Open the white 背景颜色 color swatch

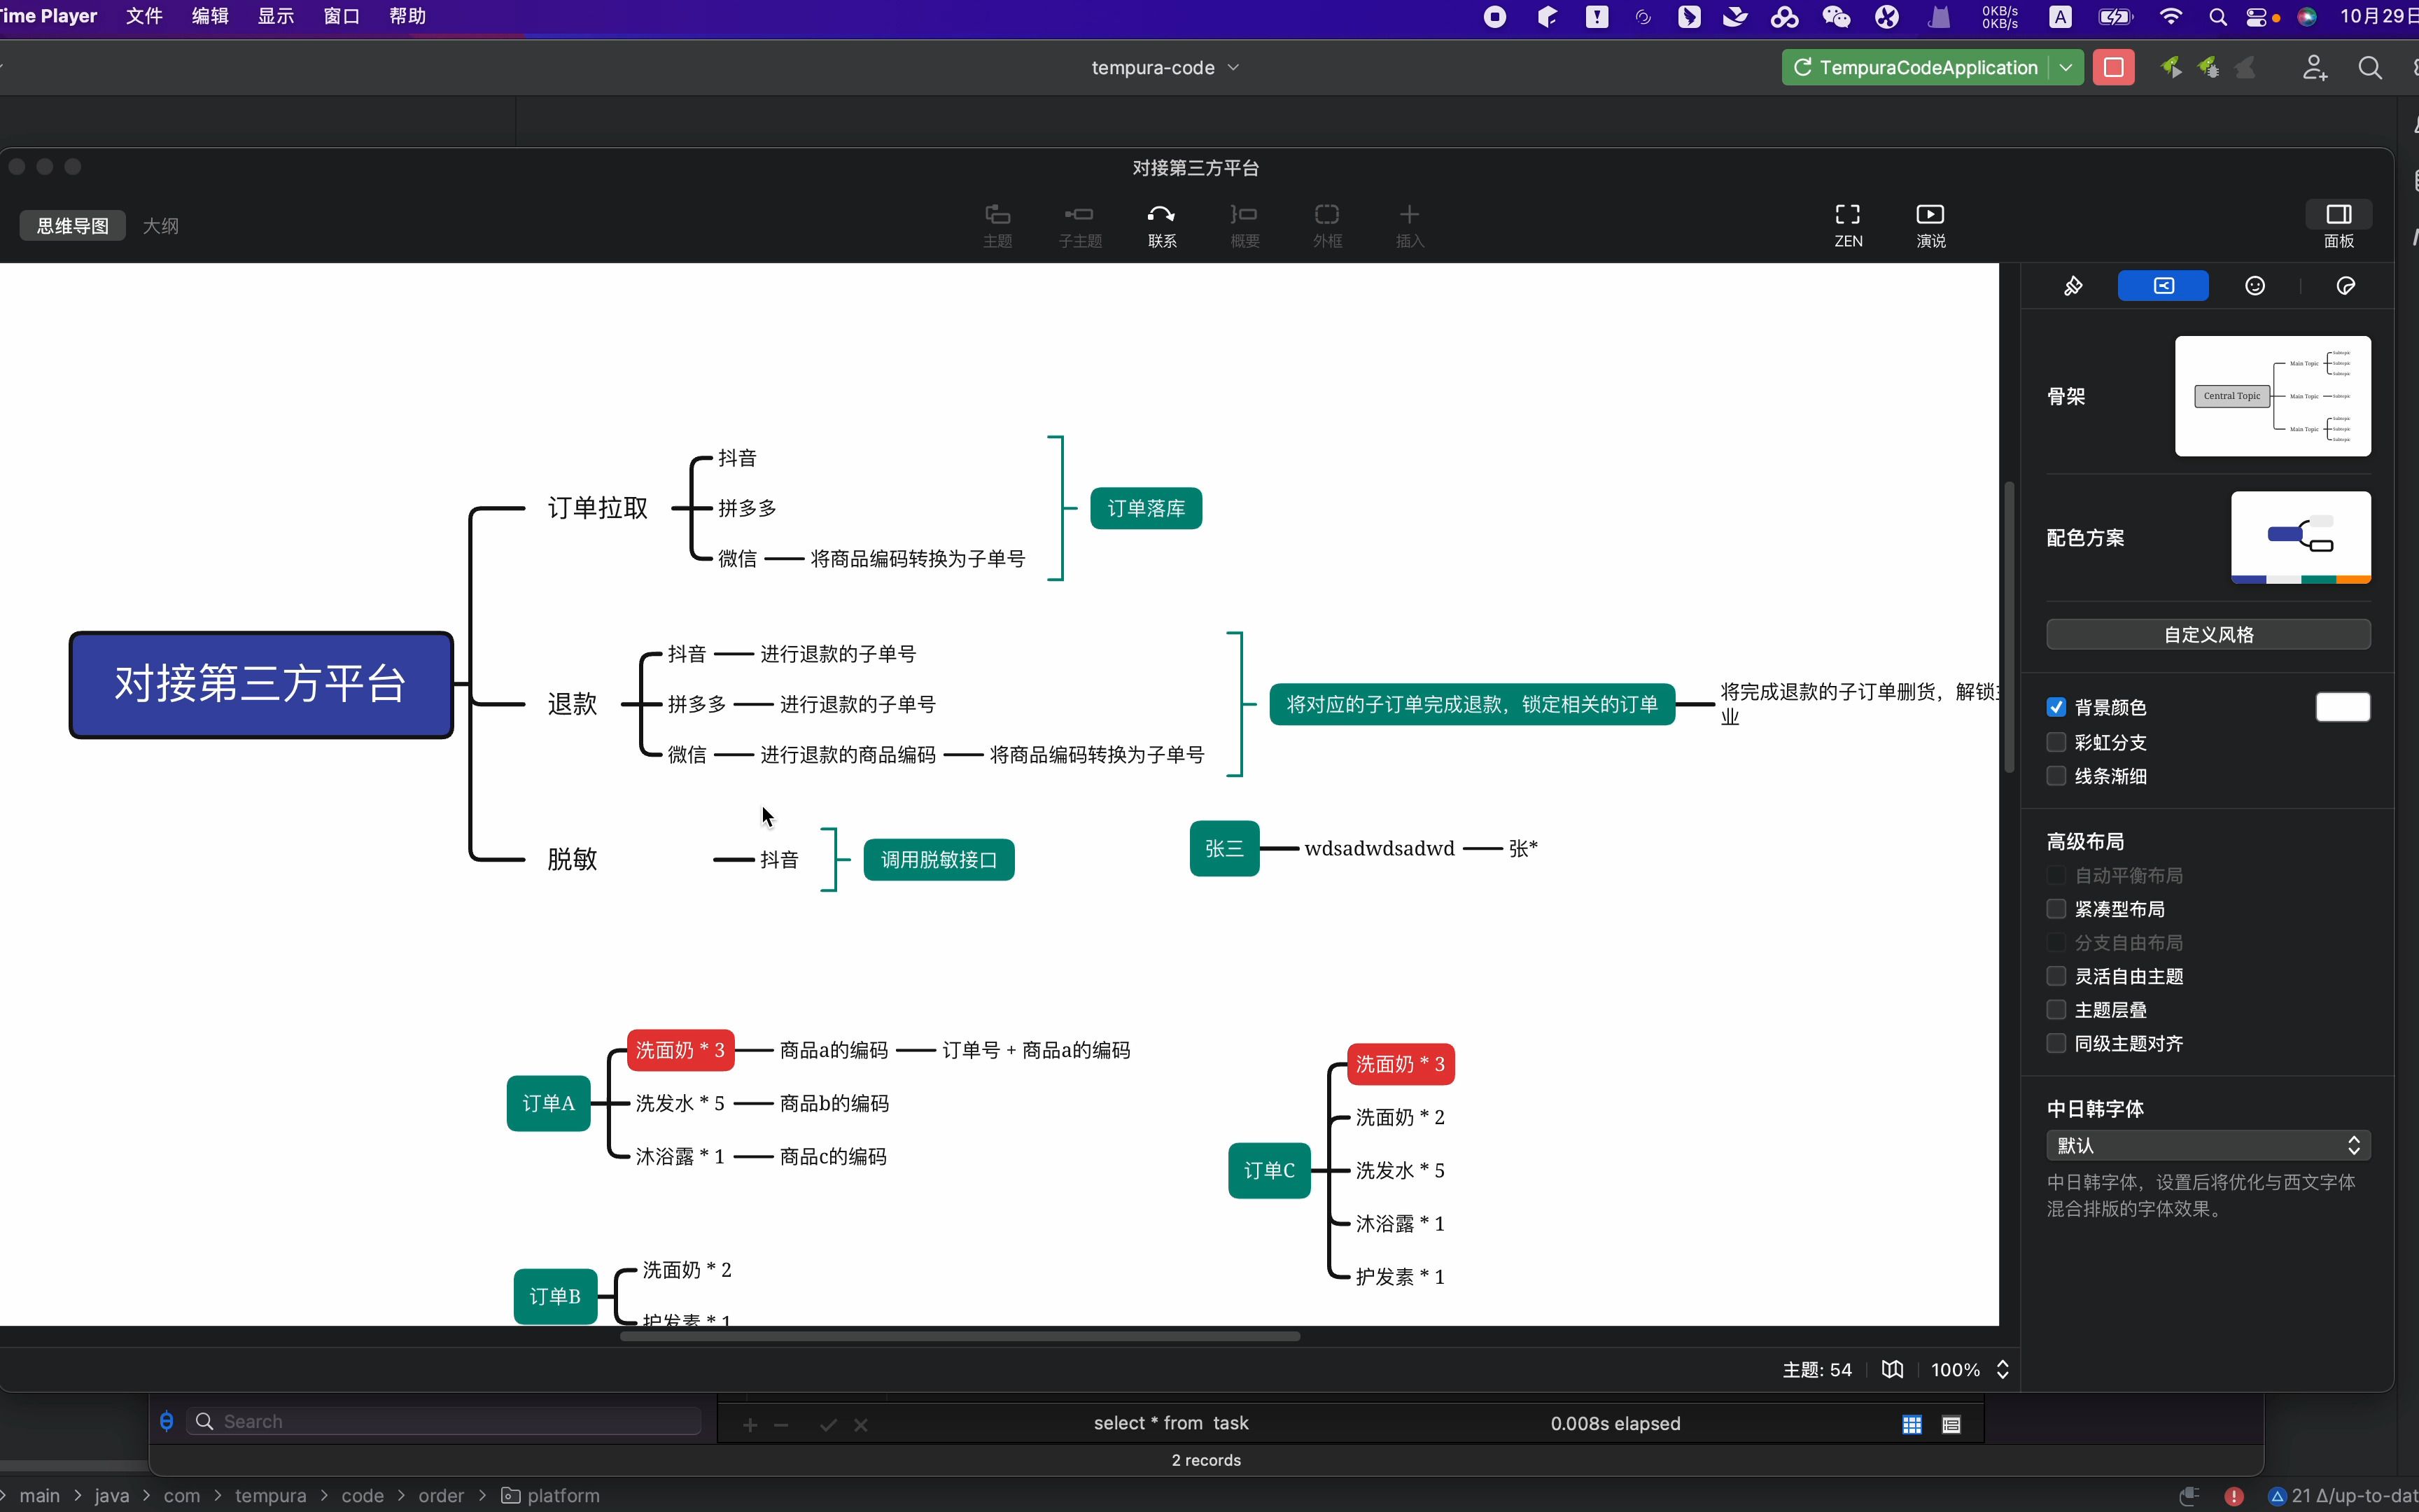(2342, 707)
